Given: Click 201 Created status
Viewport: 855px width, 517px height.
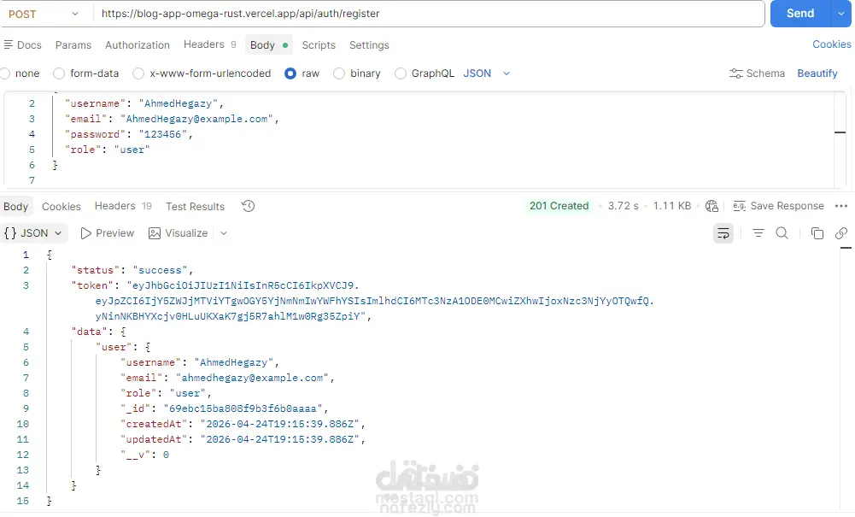Looking at the screenshot, I should [x=559, y=206].
